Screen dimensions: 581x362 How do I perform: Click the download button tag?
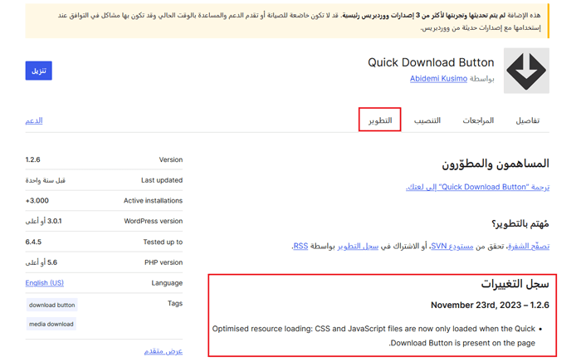click(51, 305)
